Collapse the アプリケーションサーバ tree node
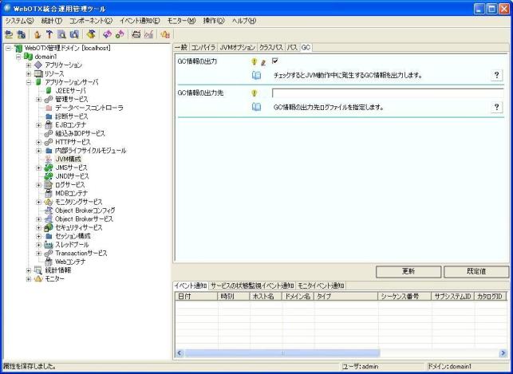Image resolution: width=513 pixels, height=374 pixels. pos(29,82)
